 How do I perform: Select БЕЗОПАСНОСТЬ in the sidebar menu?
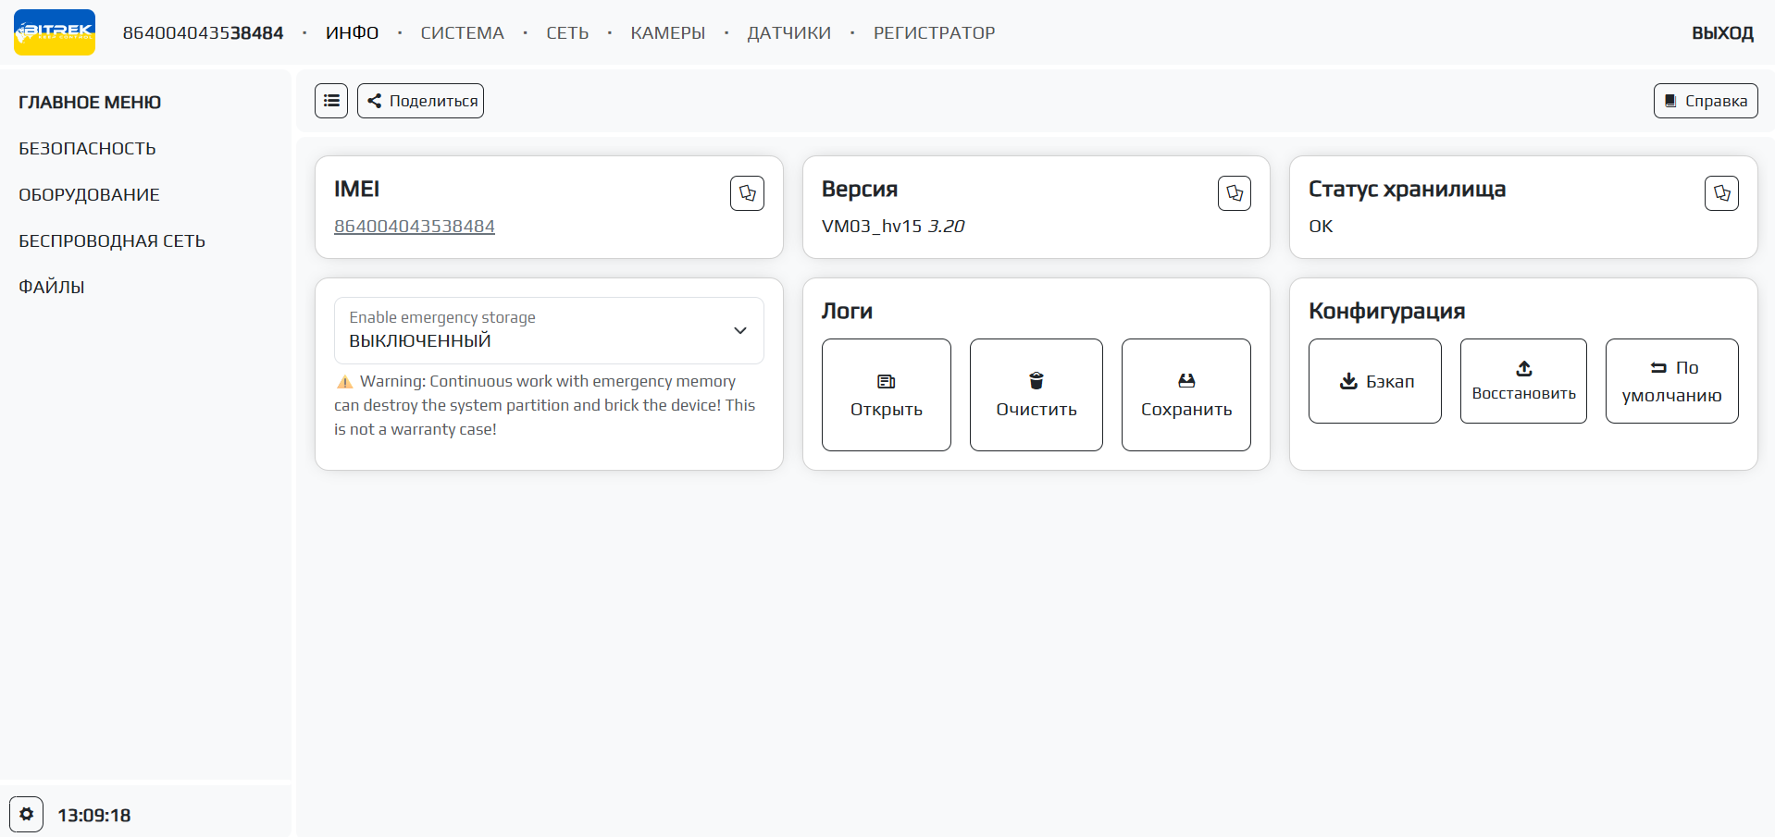click(87, 149)
